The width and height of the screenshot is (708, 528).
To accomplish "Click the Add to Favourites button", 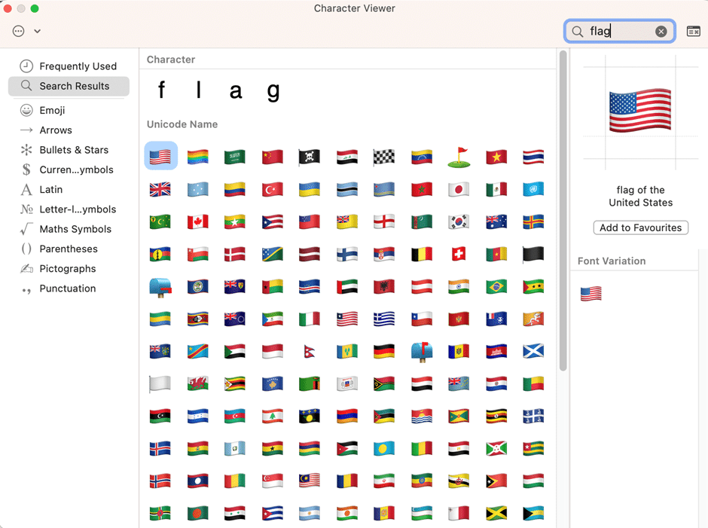I will 640,227.
